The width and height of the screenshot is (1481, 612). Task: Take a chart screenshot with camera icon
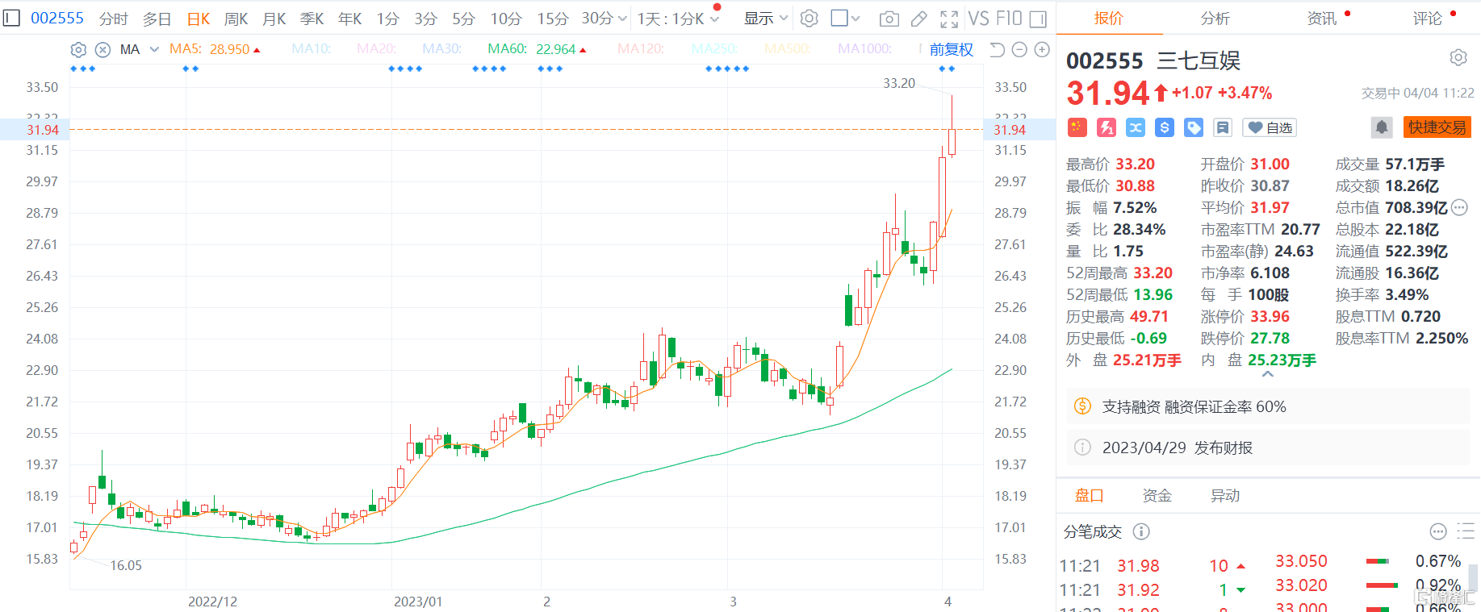(x=889, y=19)
